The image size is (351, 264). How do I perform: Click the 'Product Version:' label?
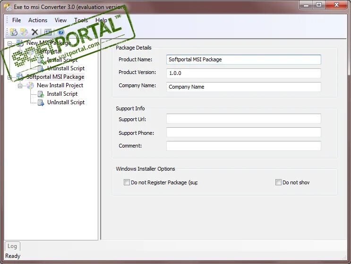(137, 72)
